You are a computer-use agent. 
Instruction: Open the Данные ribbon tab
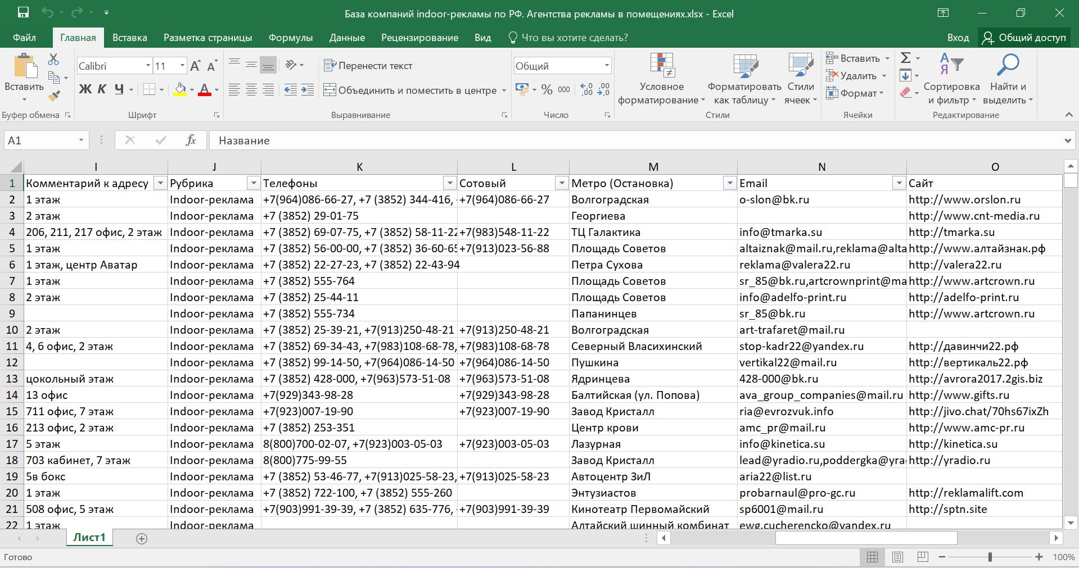click(347, 38)
